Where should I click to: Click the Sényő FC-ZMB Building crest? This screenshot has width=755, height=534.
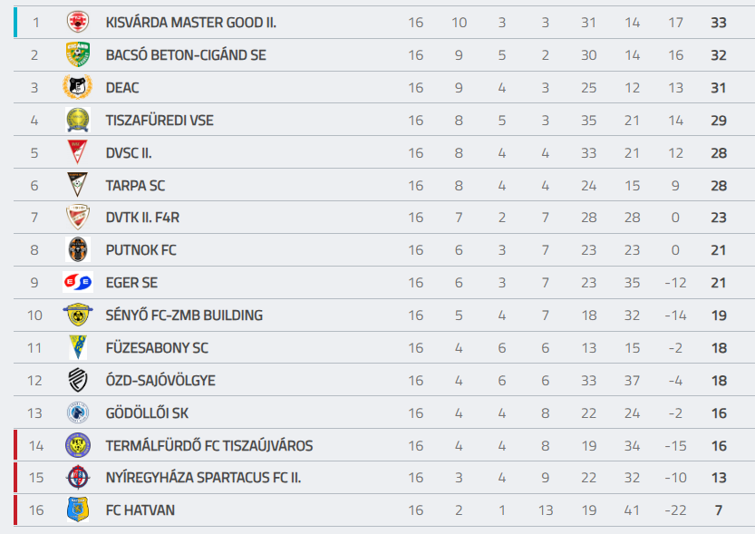[x=78, y=316]
